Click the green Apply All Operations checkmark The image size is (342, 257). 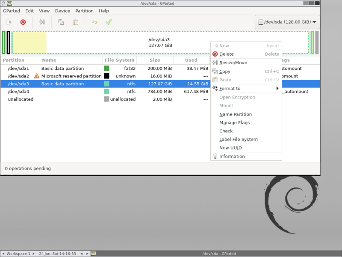pyautogui.click(x=109, y=22)
